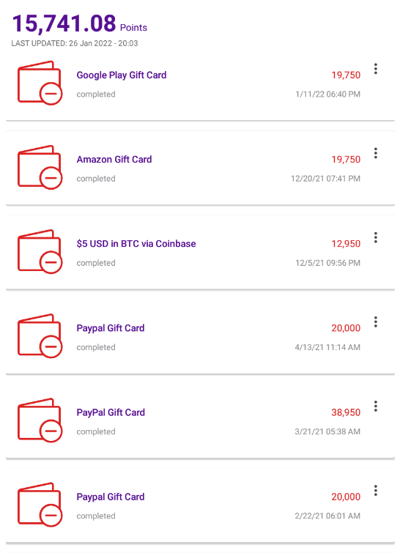Open the Google Play Gift Card title
Screen dimensions: 400x553
click(x=122, y=75)
